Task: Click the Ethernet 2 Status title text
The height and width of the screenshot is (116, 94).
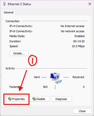Action: point(19,4)
